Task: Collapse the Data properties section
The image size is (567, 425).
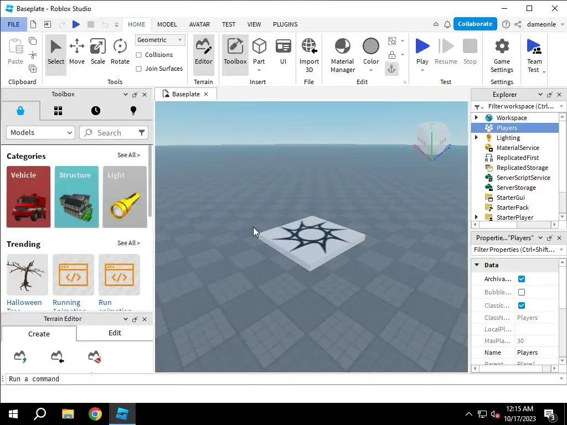Action: tap(477, 265)
